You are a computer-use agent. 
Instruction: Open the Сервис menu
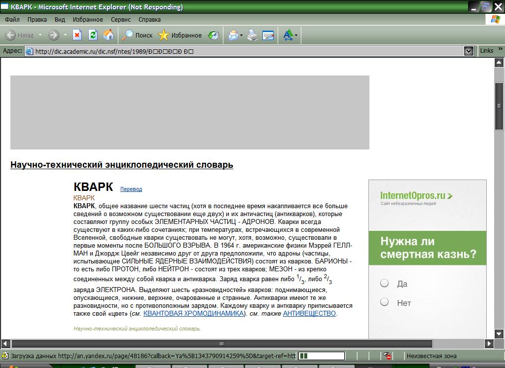[121, 20]
